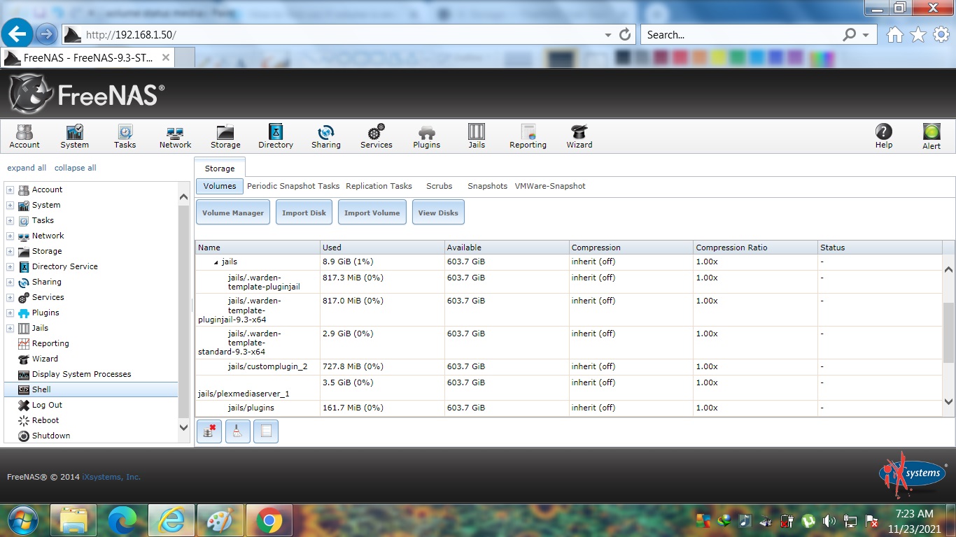Image resolution: width=956 pixels, height=537 pixels.
Task: Click the Import Disk button
Action: coord(304,213)
